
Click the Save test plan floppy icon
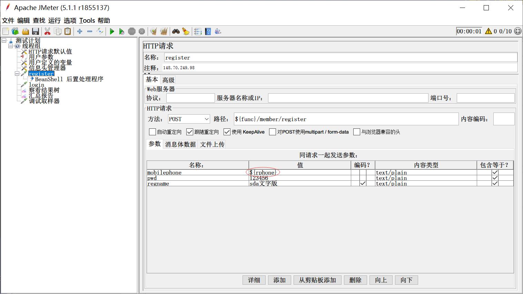pyautogui.click(x=36, y=32)
